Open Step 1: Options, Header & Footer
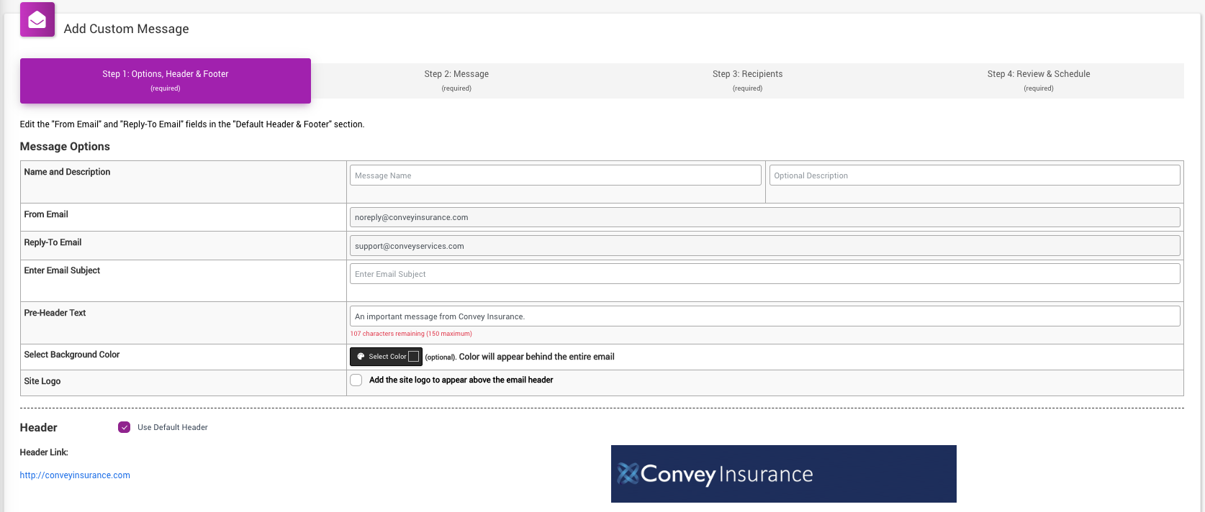 166,81
